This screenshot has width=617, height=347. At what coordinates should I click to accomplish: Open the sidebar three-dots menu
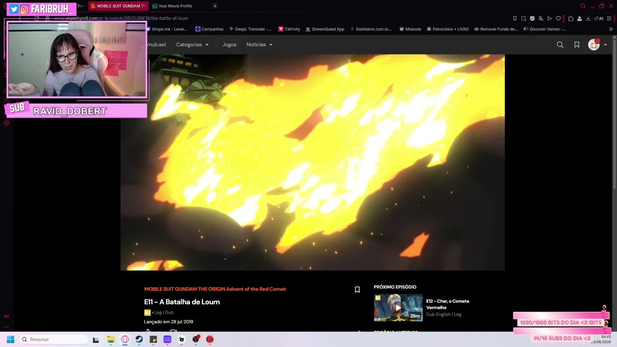tap(6, 326)
